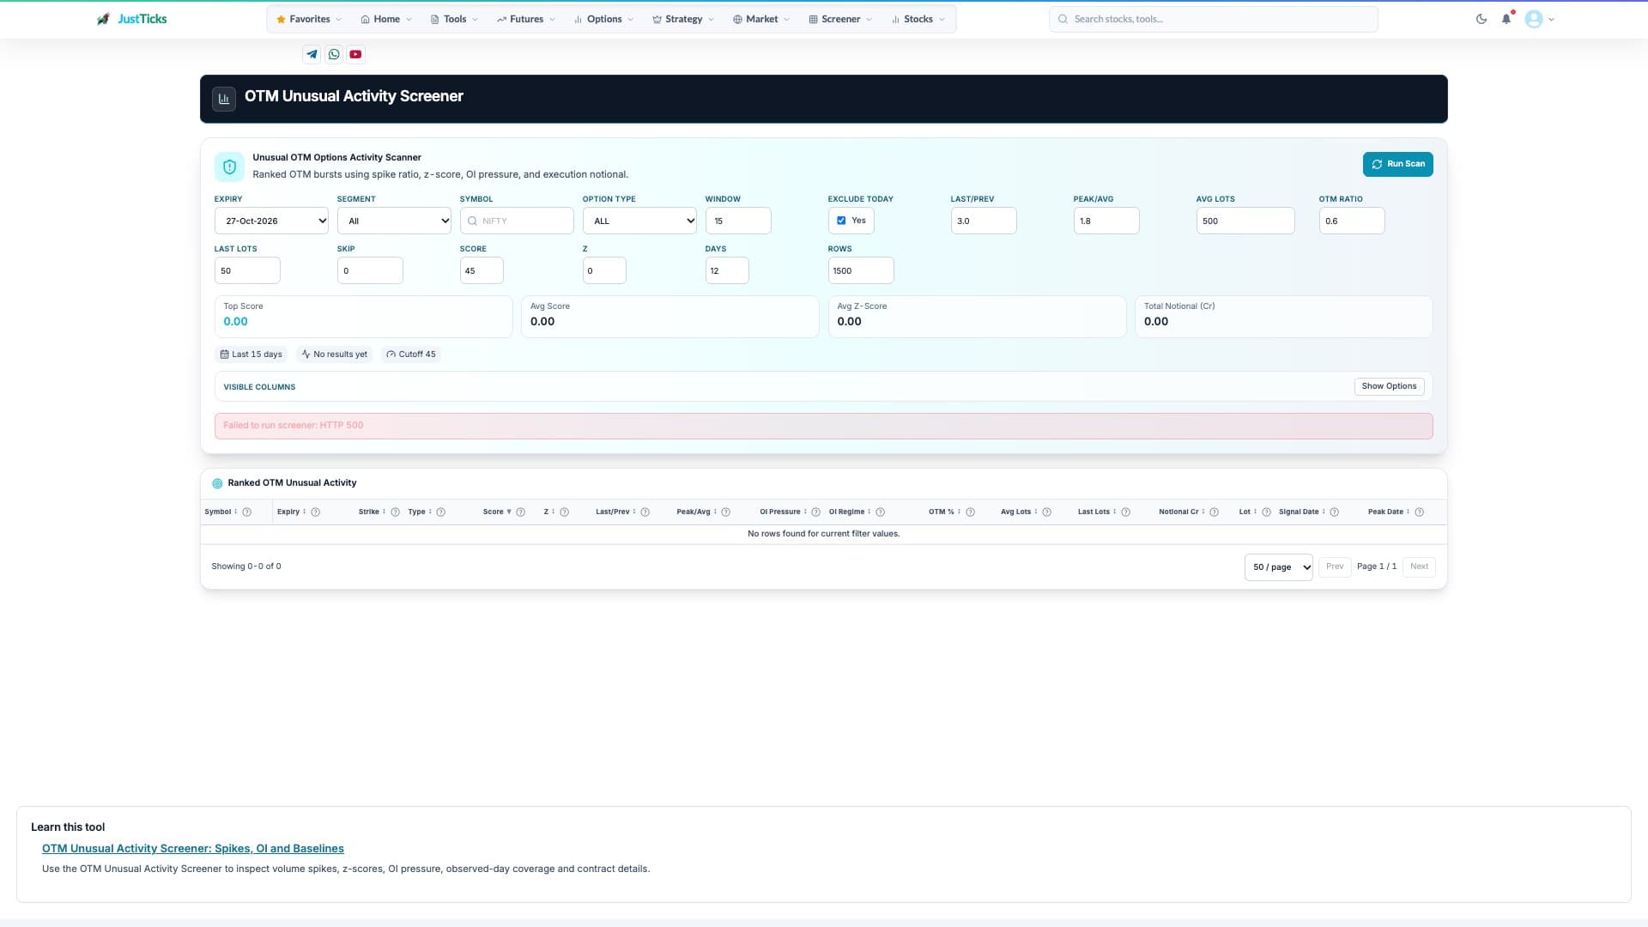The image size is (1648, 927).
Task: Open notifications bell icon
Action: [1506, 19]
